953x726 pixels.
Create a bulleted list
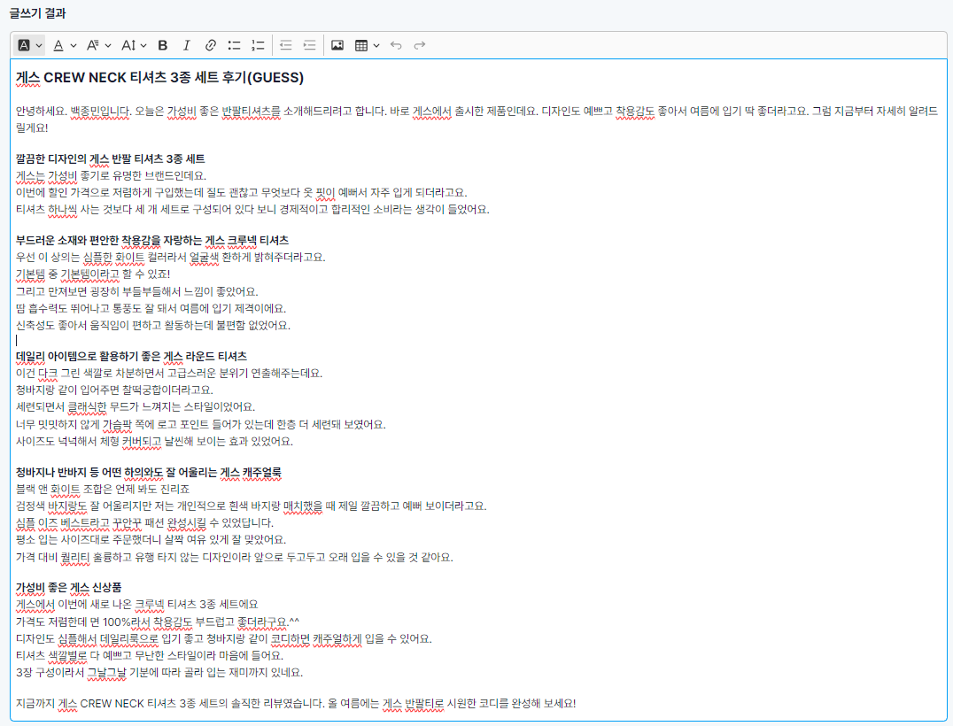click(233, 45)
